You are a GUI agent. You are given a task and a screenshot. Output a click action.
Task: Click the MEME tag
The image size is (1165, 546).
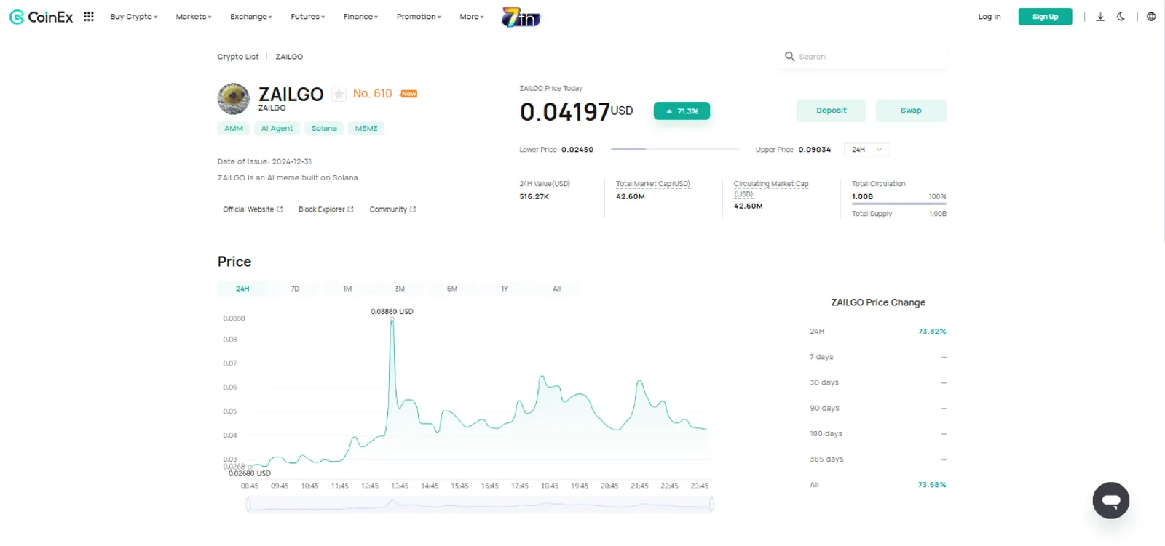[x=366, y=129]
